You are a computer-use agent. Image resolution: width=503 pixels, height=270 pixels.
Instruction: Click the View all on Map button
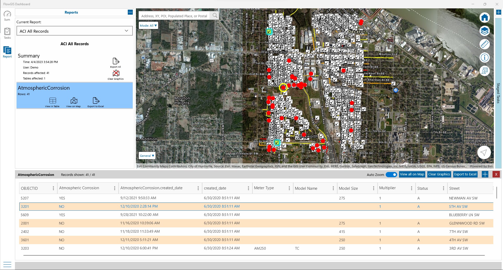[x=412, y=174]
